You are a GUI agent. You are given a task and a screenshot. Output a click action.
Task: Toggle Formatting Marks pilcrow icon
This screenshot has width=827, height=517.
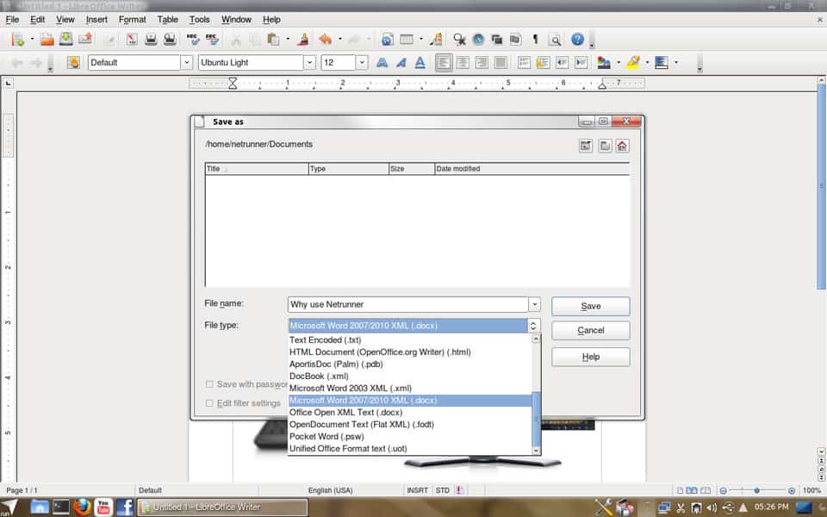534,40
